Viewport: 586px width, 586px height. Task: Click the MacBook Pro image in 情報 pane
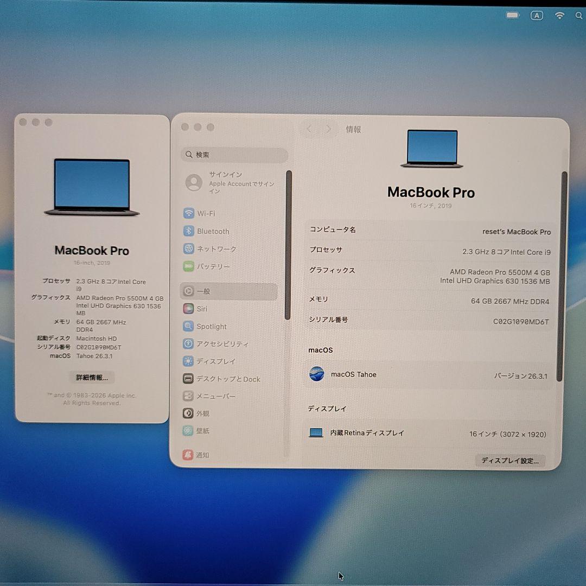[x=432, y=148]
